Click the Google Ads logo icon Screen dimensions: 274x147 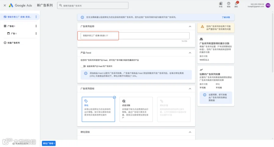(11, 5)
